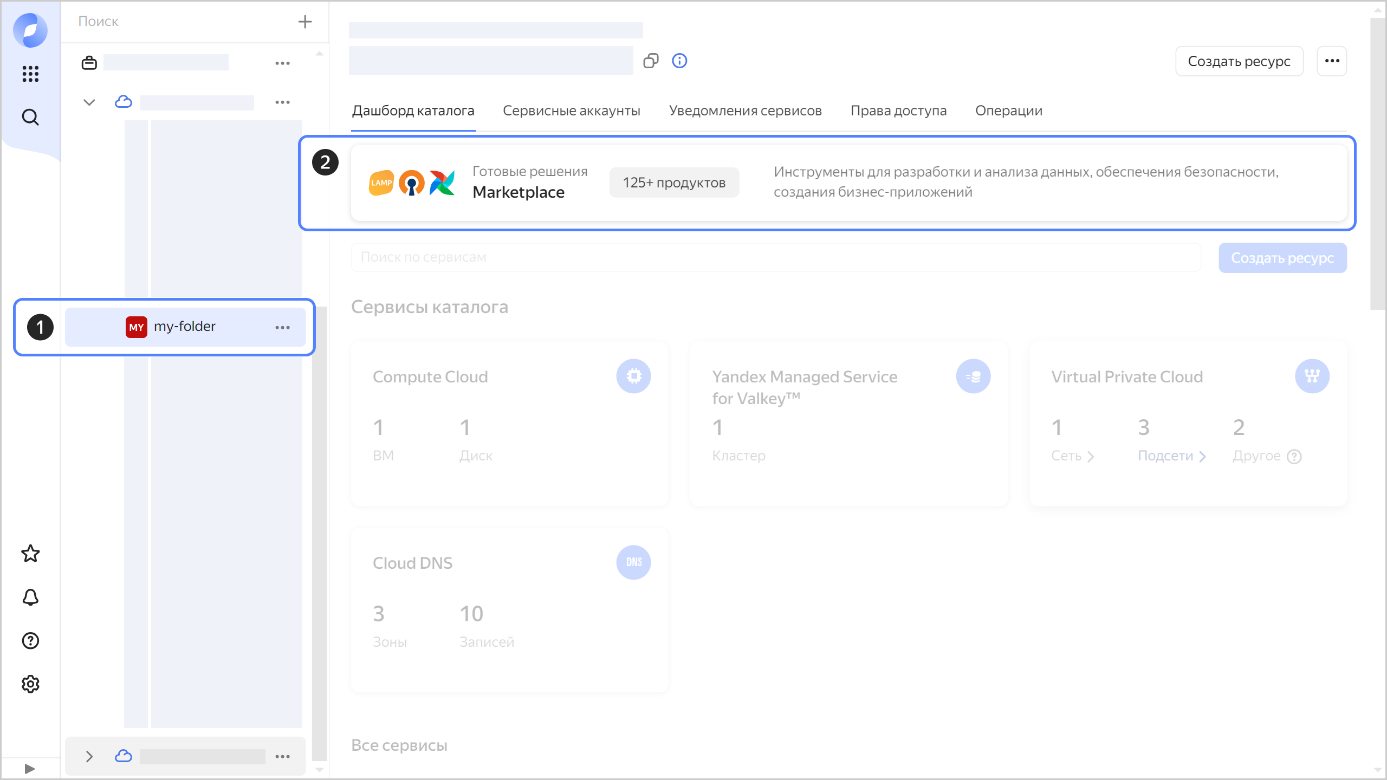Image resolution: width=1387 pixels, height=780 pixels.
Task: Open three-dot menu beside top Создать ресурс
Action: click(x=1332, y=61)
